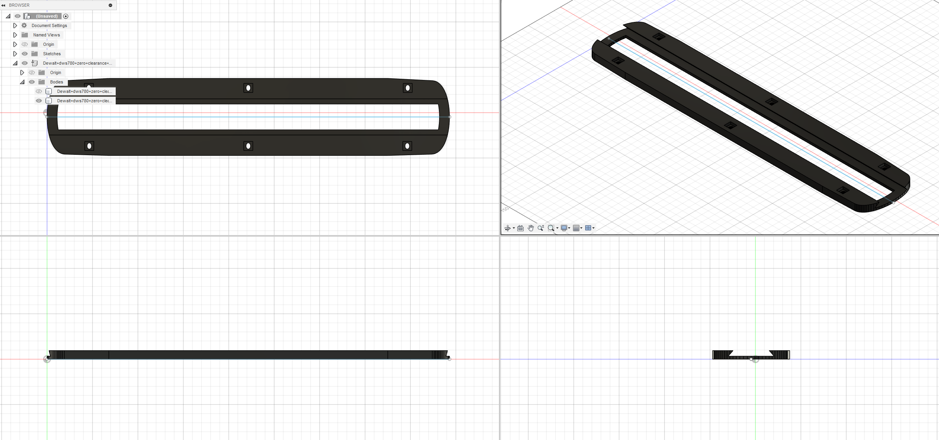Click the Look At tool icon
The image size is (939, 440).
[520, 228]
